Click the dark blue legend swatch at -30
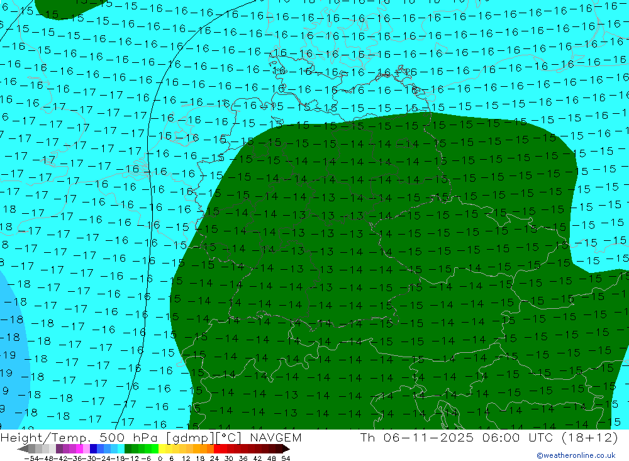This screenshot has width=629, height=461. point(93,448)
